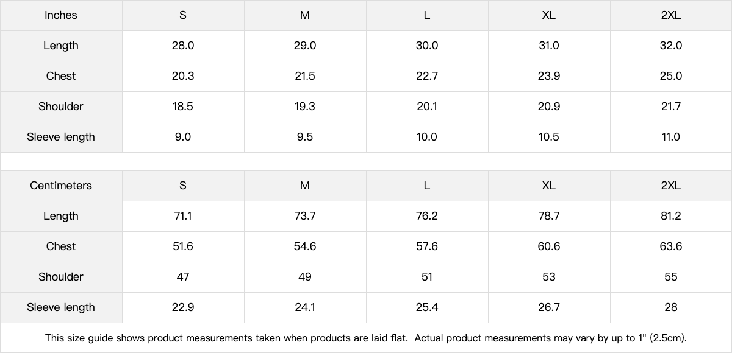Select the 23.9 chest value for XL

549,76
